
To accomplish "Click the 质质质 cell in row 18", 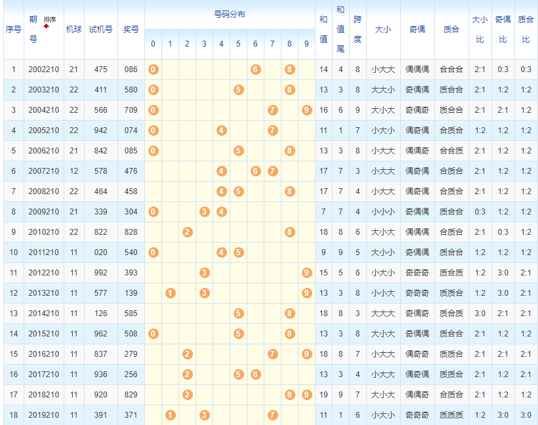I will coord(451,415).
